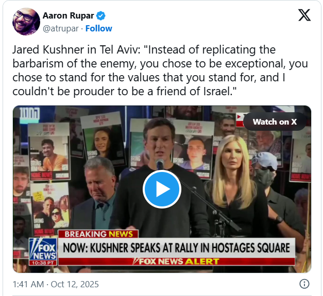Screen dimensions: 323x296
Task: Click the BREAKING NEWS banner
Action: pyautogui.click(x=98, y=234)
